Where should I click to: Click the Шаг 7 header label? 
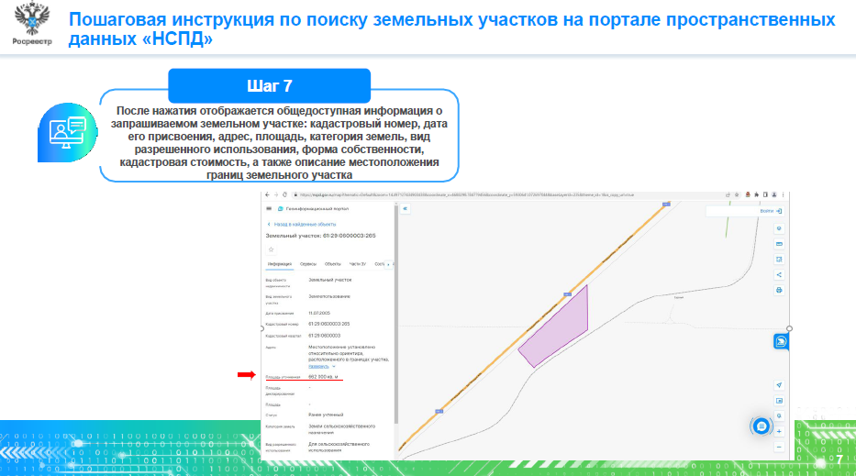[x=270, y=85]
